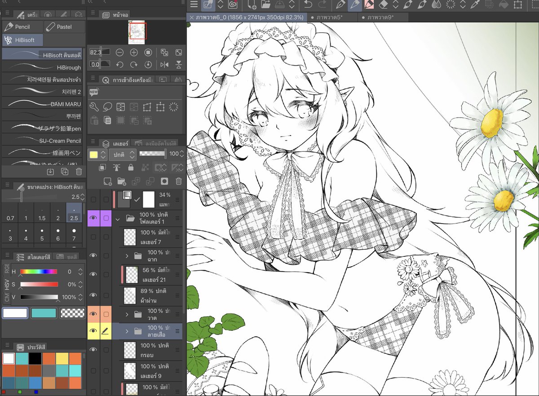Viewport: 539px width, 396px height.
Task: Select the HiBisoft tool group tab
Action: tap(22, 40)
